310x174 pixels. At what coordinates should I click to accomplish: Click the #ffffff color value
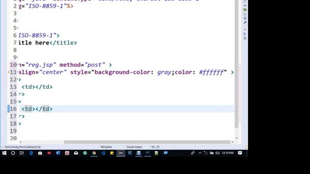pyautogui.click(x=211, y=72)
